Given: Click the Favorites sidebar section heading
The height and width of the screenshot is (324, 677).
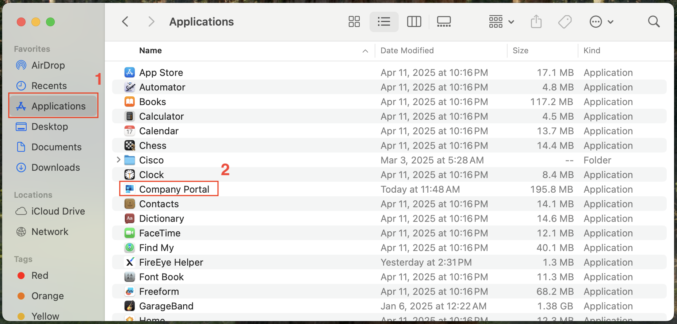Looking at the screenshot, I should tap(32, 49).
